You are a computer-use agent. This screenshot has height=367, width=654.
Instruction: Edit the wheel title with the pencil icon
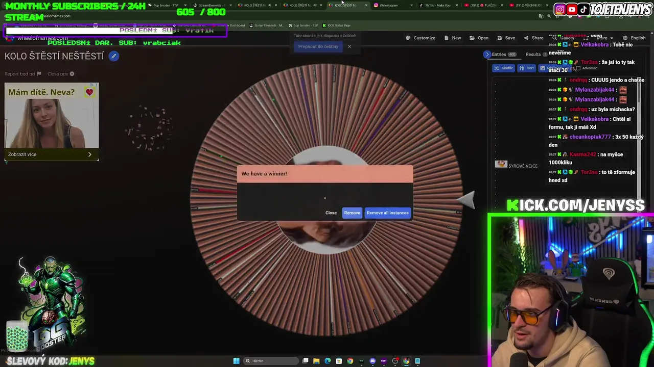click(114, 57)
